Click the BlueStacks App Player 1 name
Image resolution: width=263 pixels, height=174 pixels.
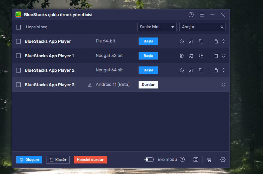point(49,56)
